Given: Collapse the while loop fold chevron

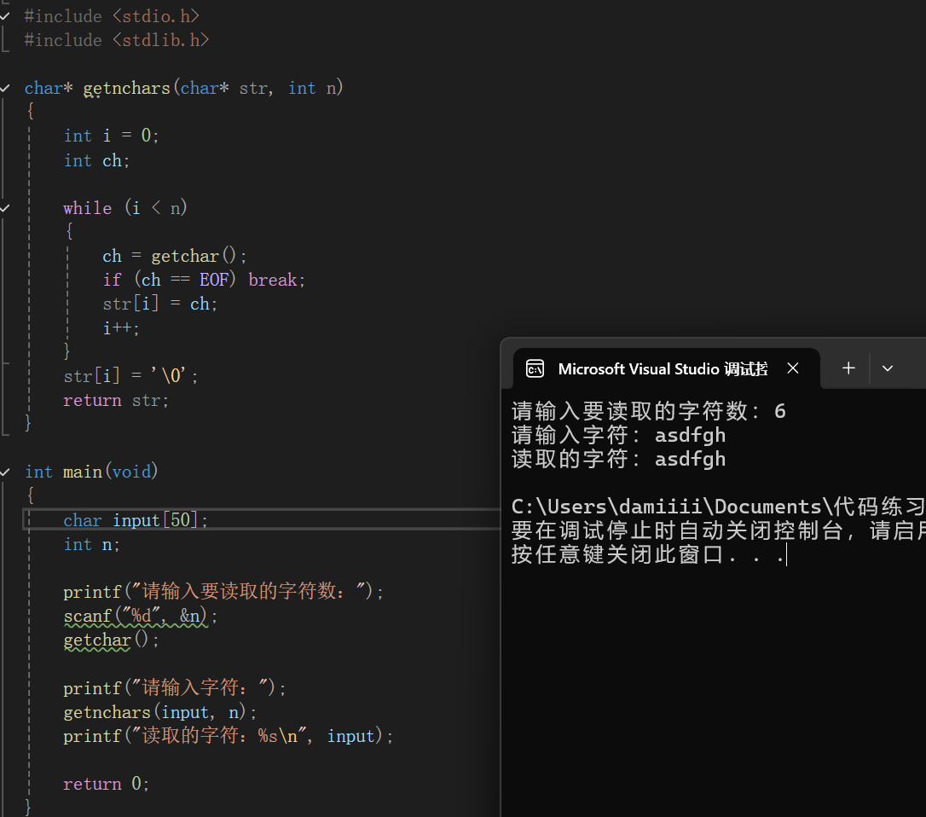Looking at the screenshot, I should (x=5, y=208).
